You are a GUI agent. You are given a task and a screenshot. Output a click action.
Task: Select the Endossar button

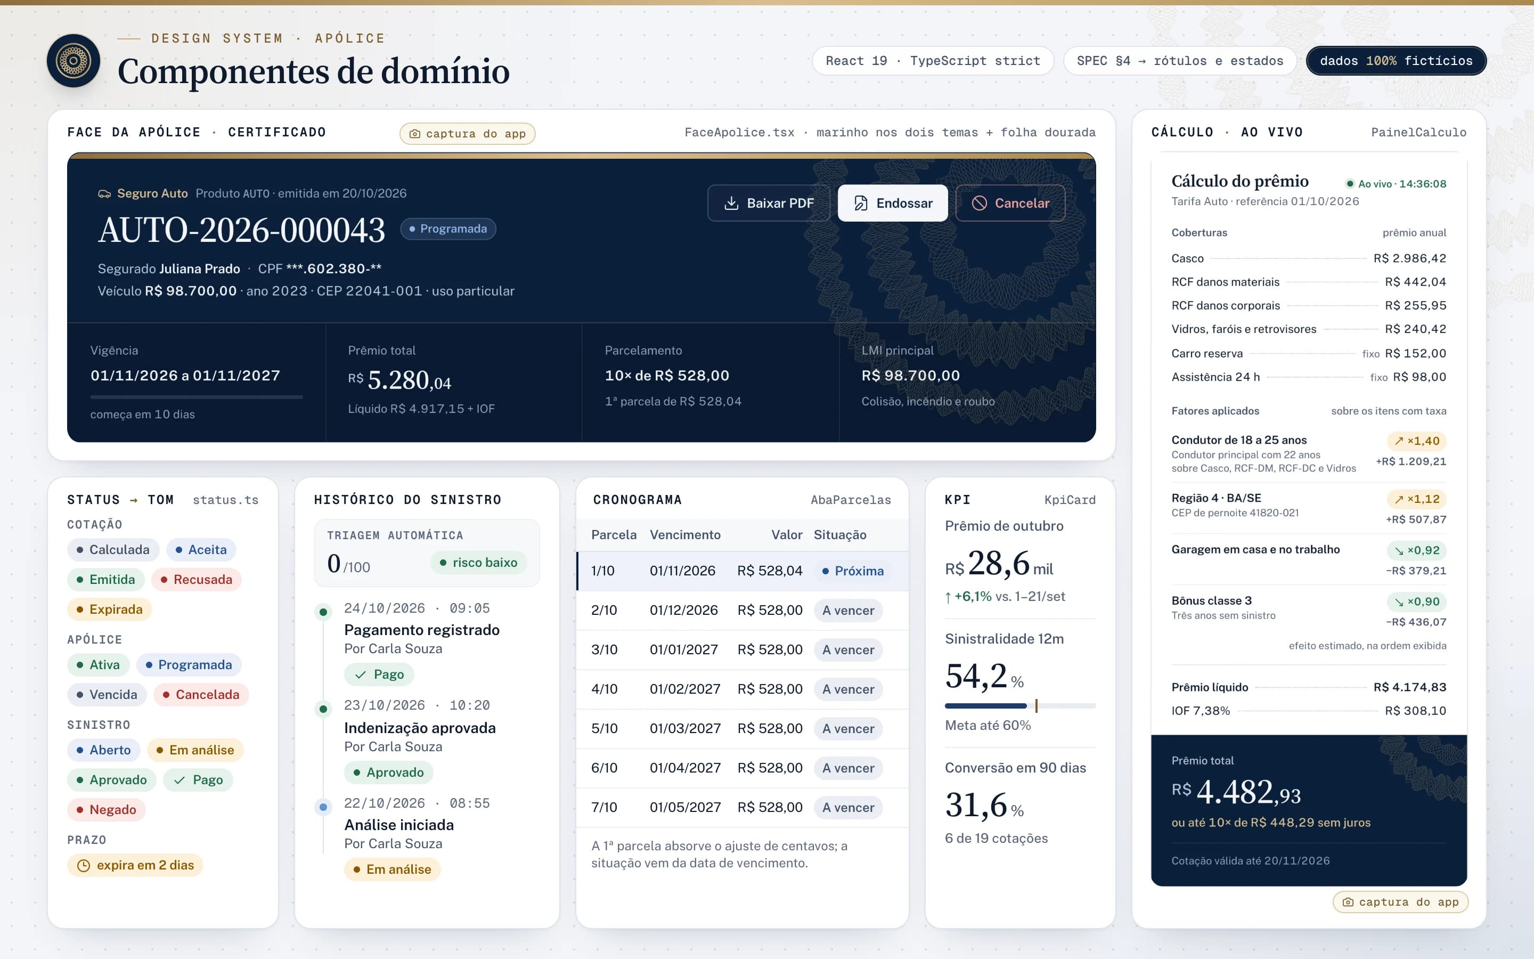tap(893, 203)
